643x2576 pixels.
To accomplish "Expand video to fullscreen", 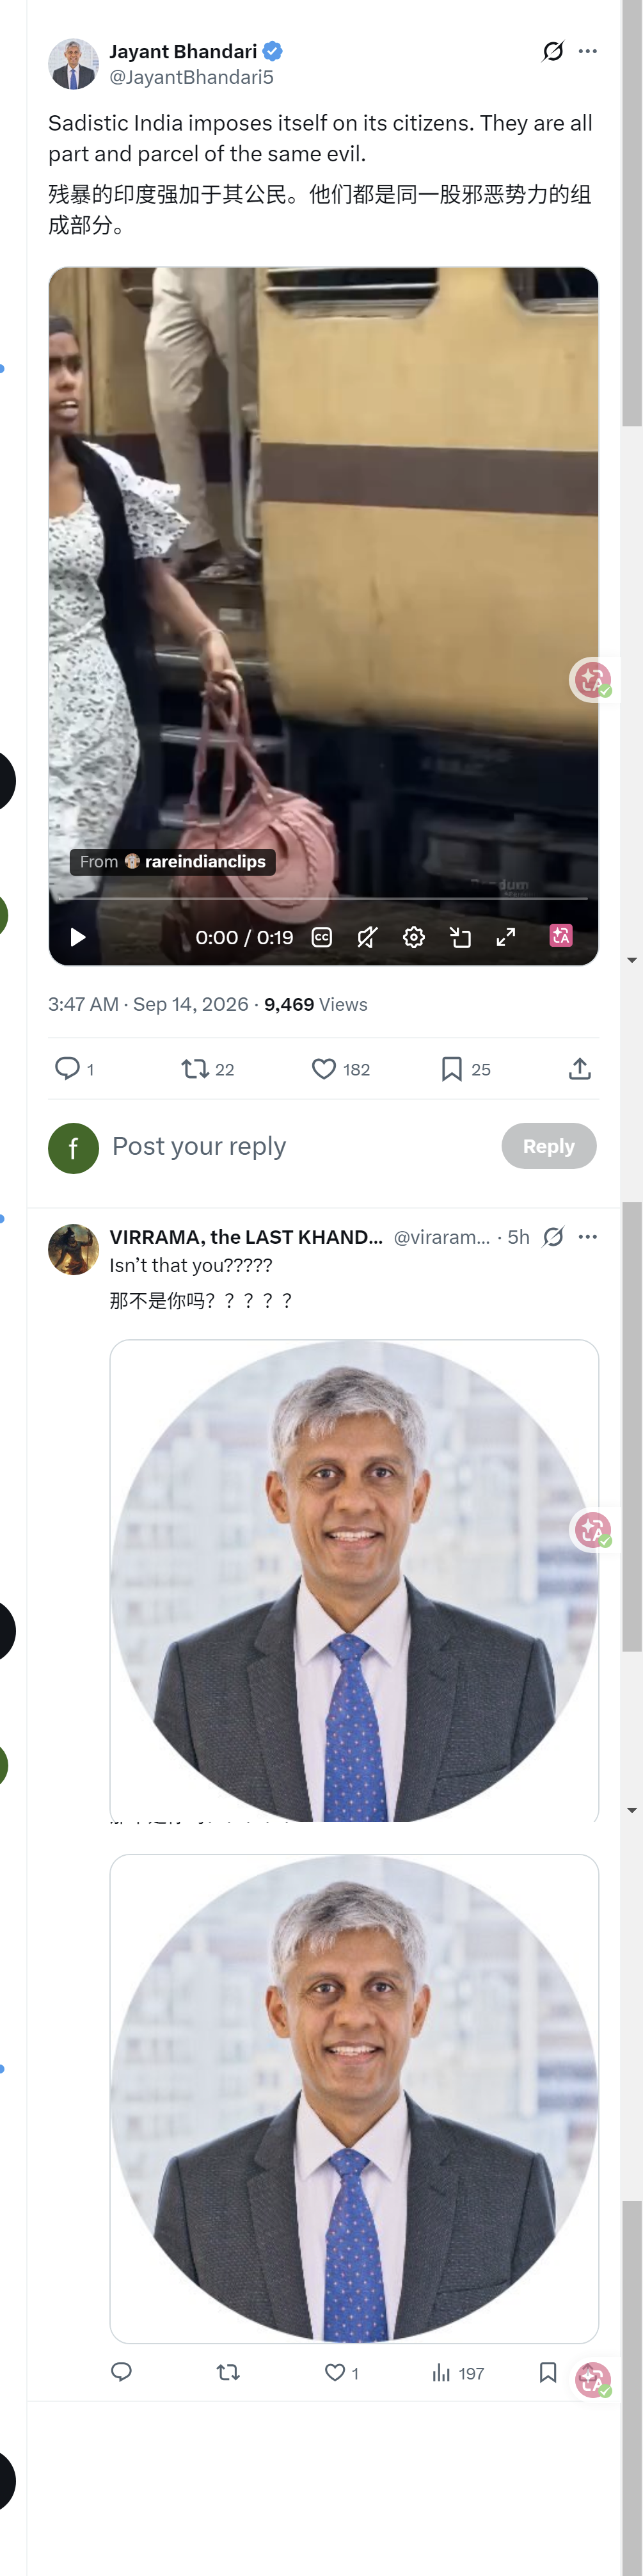I will (506, 937).
